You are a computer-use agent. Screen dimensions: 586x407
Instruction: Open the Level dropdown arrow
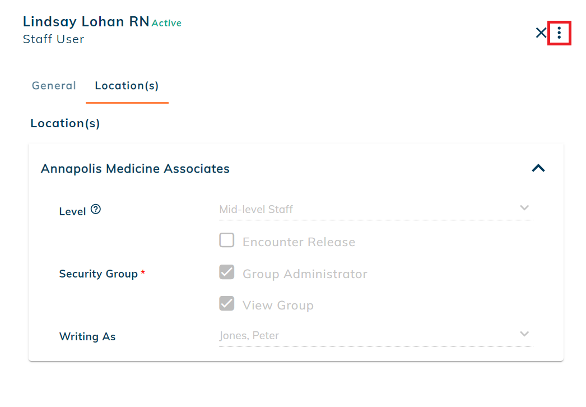pyautogui.click(x=524, y=207)
